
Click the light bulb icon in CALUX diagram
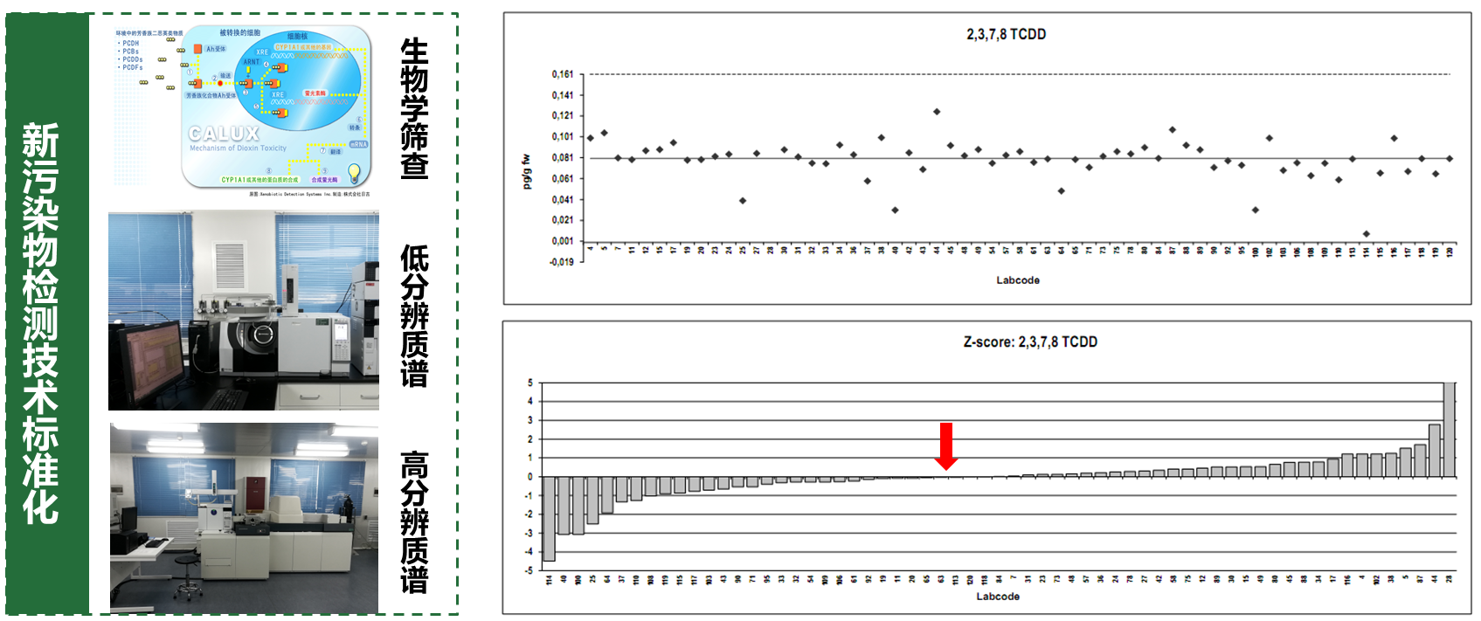tap(354, 171)
